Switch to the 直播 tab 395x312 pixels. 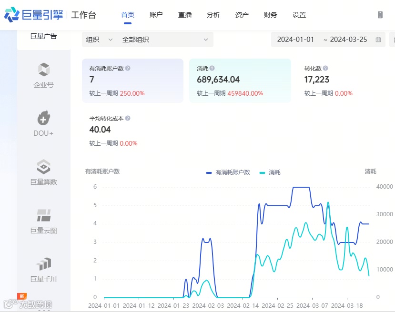pyautogui.click(x=185, y=15)
